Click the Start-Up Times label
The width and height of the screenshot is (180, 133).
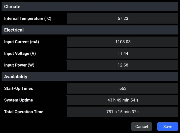click(x=18, y=88)
